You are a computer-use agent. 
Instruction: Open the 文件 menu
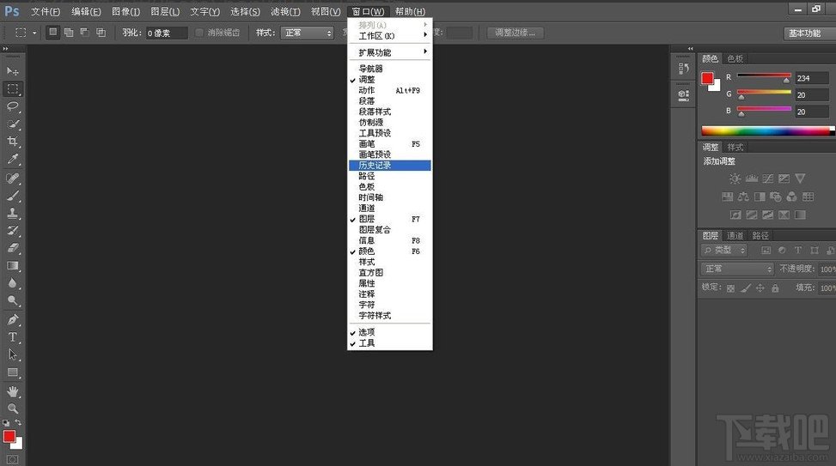click(46, 11)
